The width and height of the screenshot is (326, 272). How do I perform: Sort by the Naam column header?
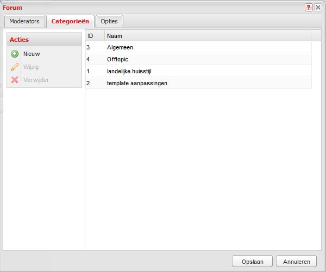click(208, 36)
